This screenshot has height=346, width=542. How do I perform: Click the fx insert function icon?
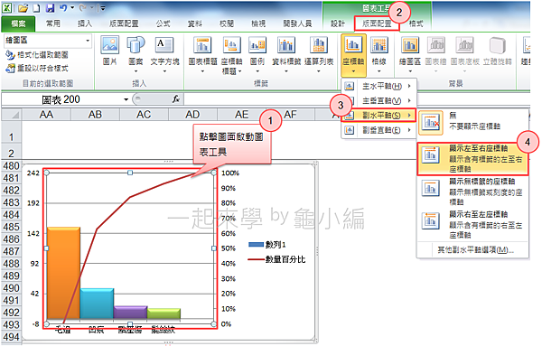click(176, 99)
